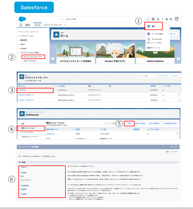
Task: Select the 外部参照関係 radio button
Action: [x=20, y=185]
